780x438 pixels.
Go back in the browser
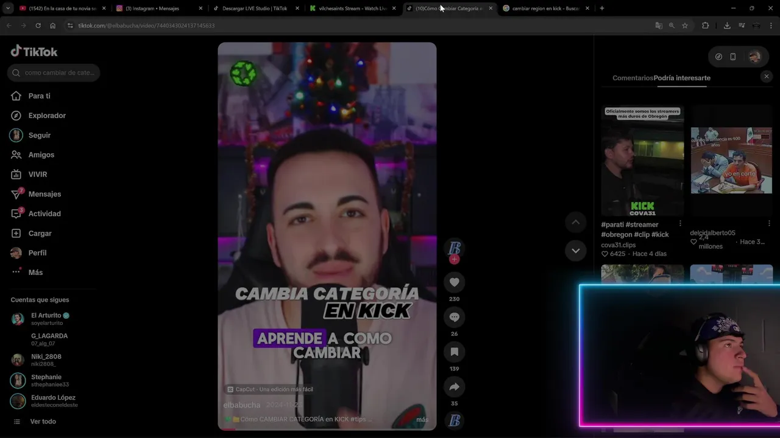pos(9,26)
